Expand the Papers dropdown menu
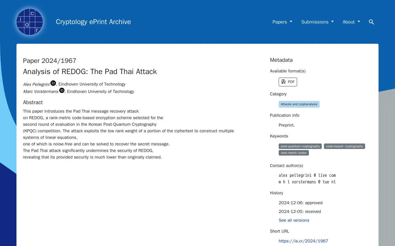Viewport: 395px width, 246px height. 282,22
